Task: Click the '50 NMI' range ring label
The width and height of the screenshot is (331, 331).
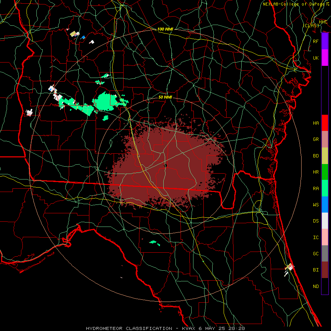Action: pyautogui.click(x=165, y=97)
